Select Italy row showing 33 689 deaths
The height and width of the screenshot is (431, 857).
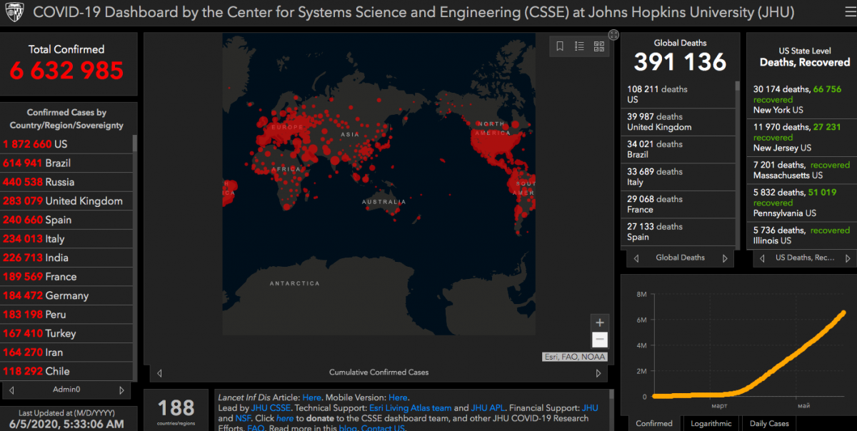coord(678,177)
